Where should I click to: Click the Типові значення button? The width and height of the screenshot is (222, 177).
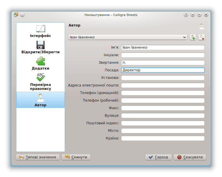[38, 157]
